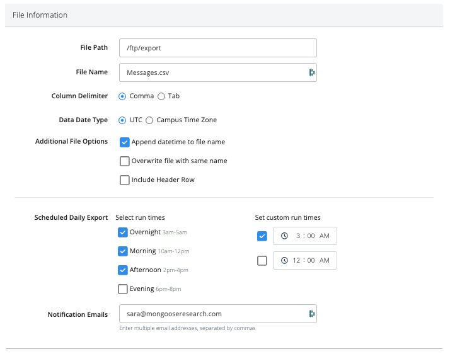The height and width of the screenshot is (354, 450).
Task: Choose UTC data date type
Action: [122, 120]
